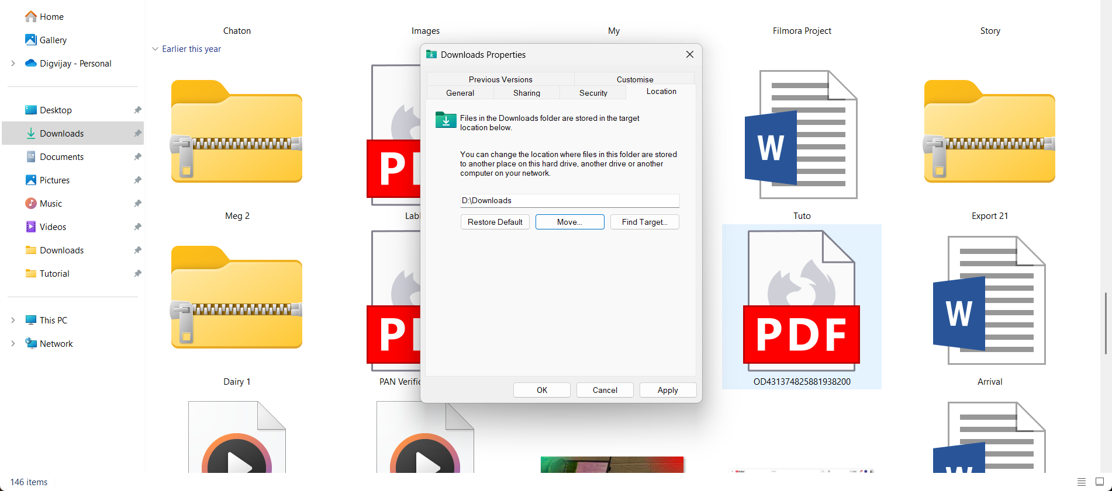Select the Music folder icon
Screen dimensions: 1112x491
(x=31, y=203)
